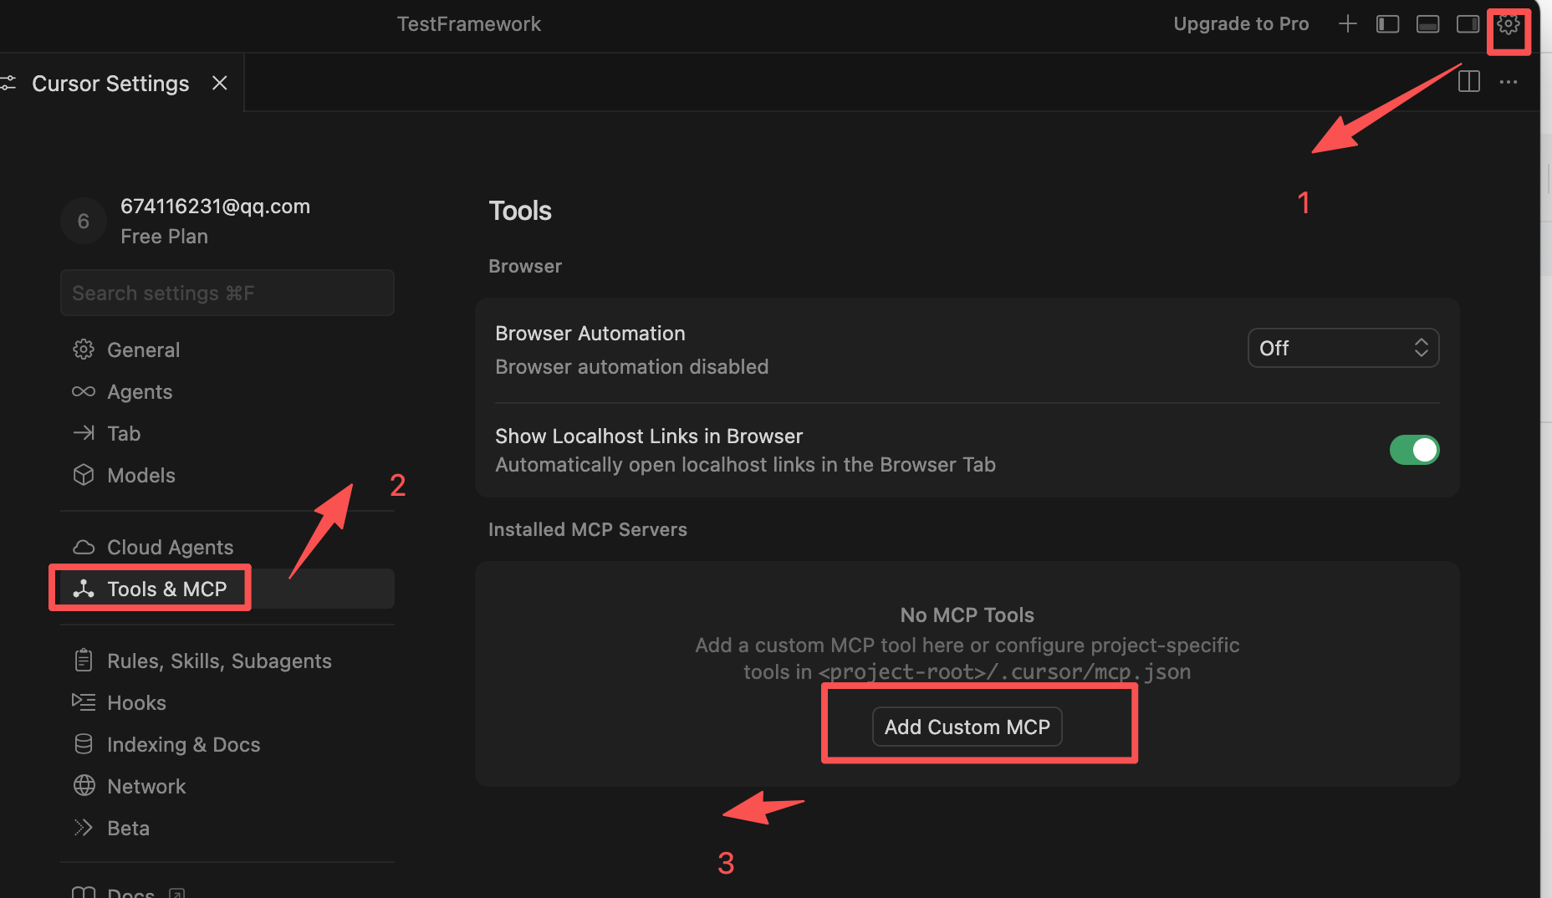The width and height of the screenshot is (1552, 898).
Task: Click the Rules clipboard icon
Action: (84, 661)
